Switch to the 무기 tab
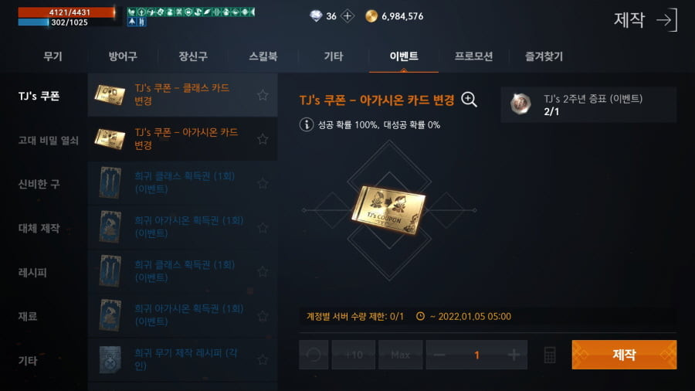Viewport: 695px width, 391px height. pos(53,56)
